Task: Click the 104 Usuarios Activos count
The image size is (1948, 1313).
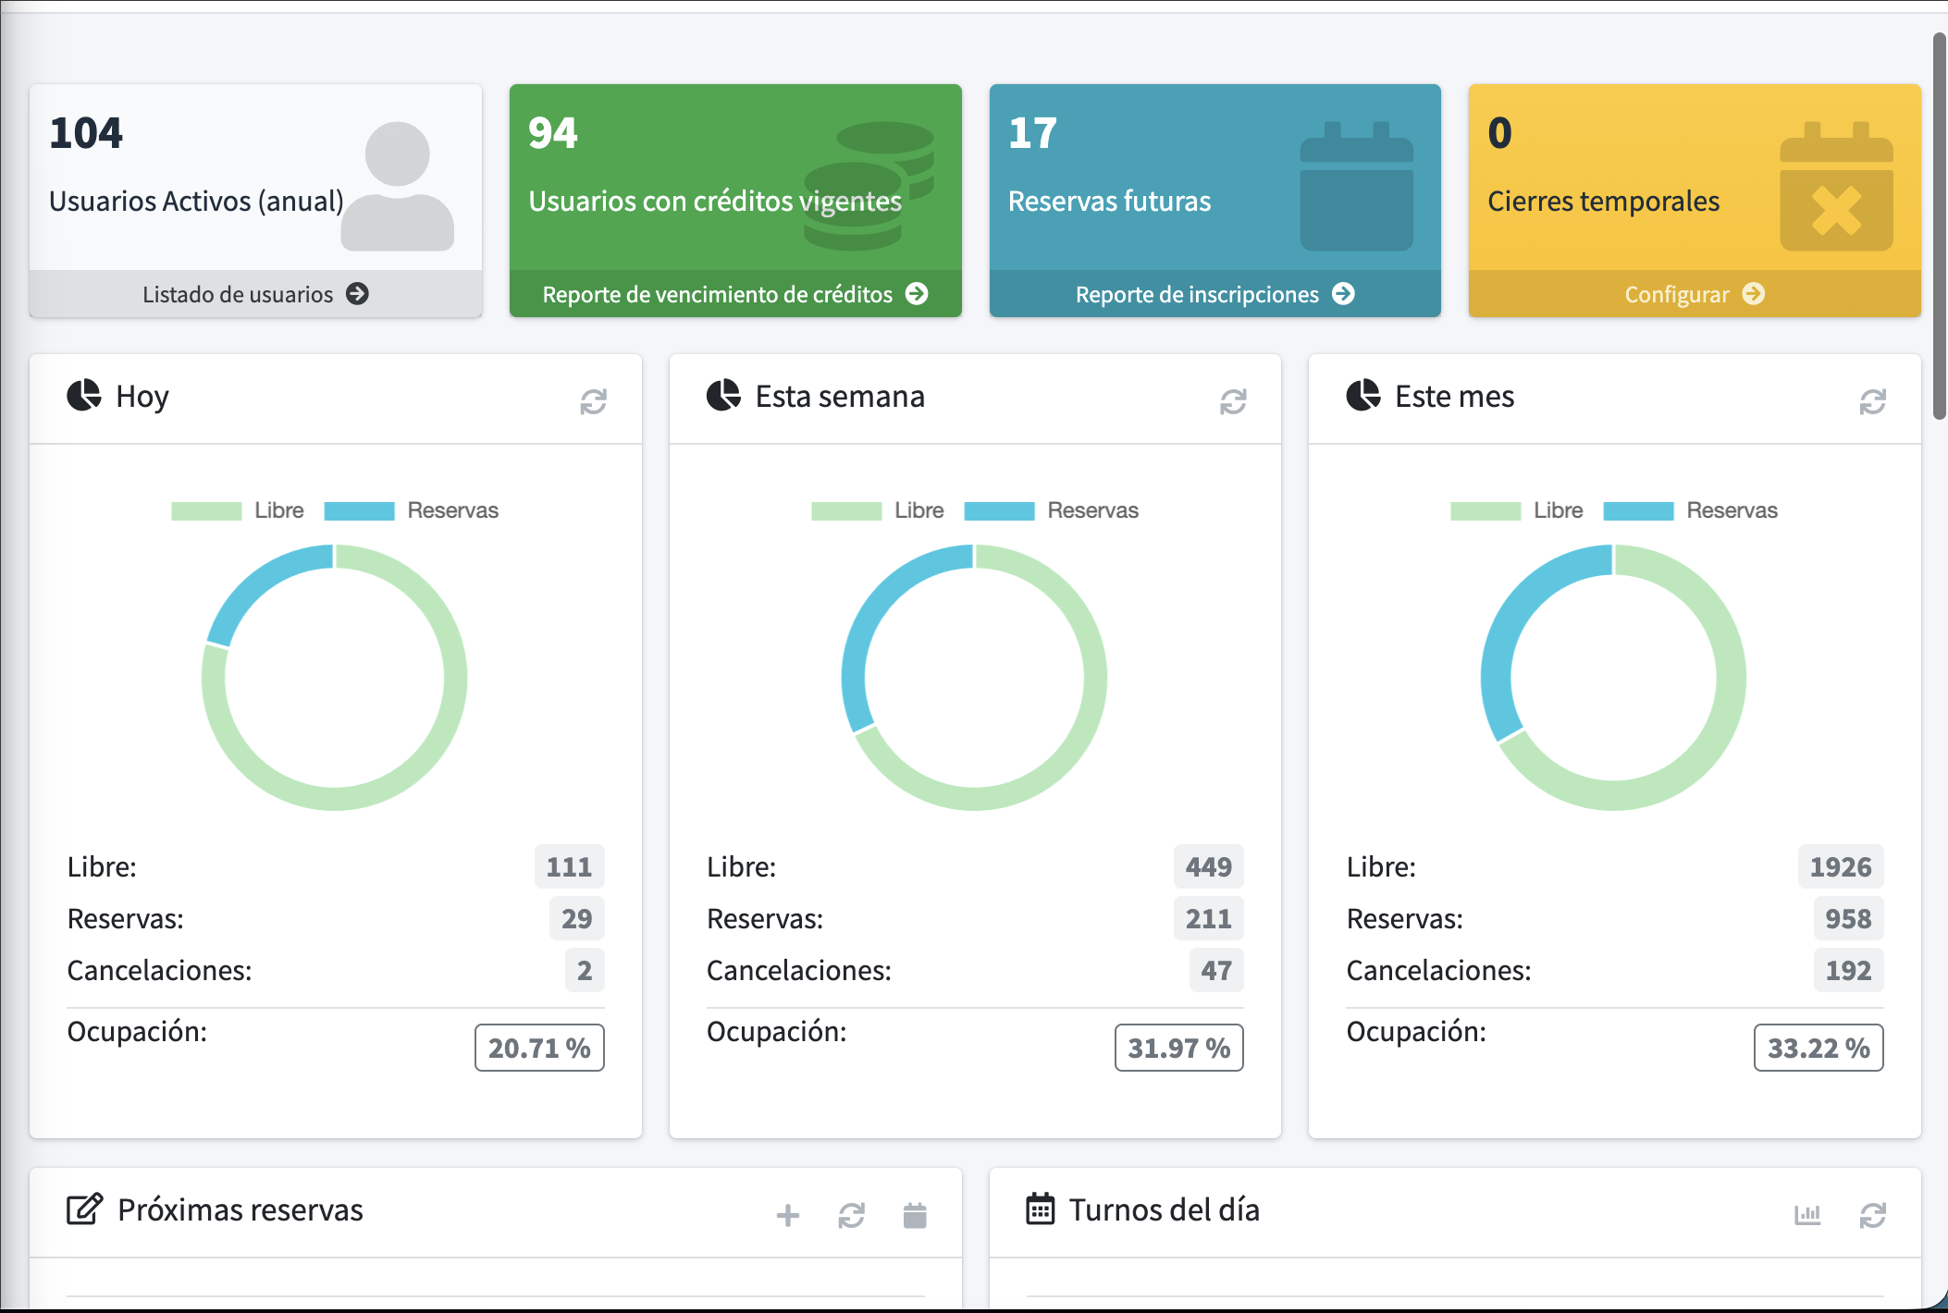Action: click(86, 133)
